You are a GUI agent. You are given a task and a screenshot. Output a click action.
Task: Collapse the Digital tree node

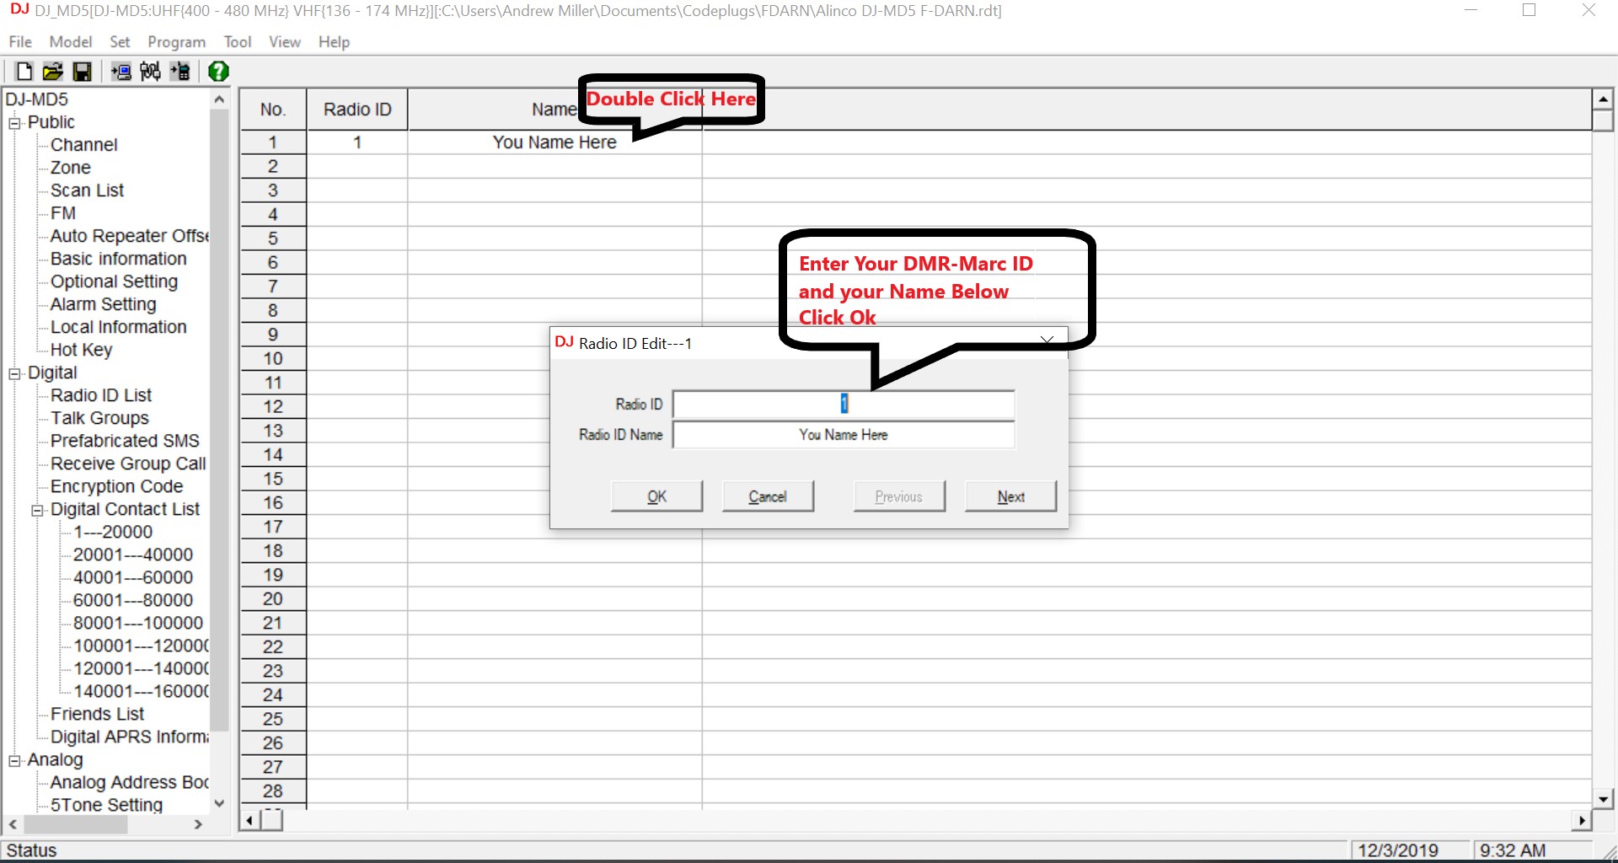[14, 373]
